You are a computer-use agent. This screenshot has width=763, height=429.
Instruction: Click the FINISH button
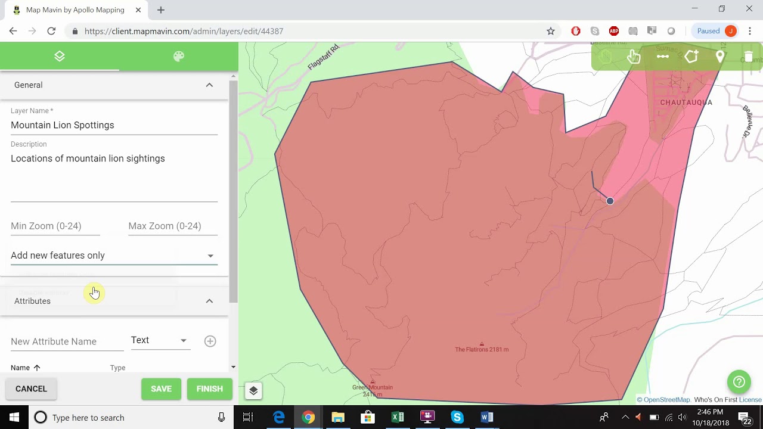pyautogui.click(x=209, y=389)
